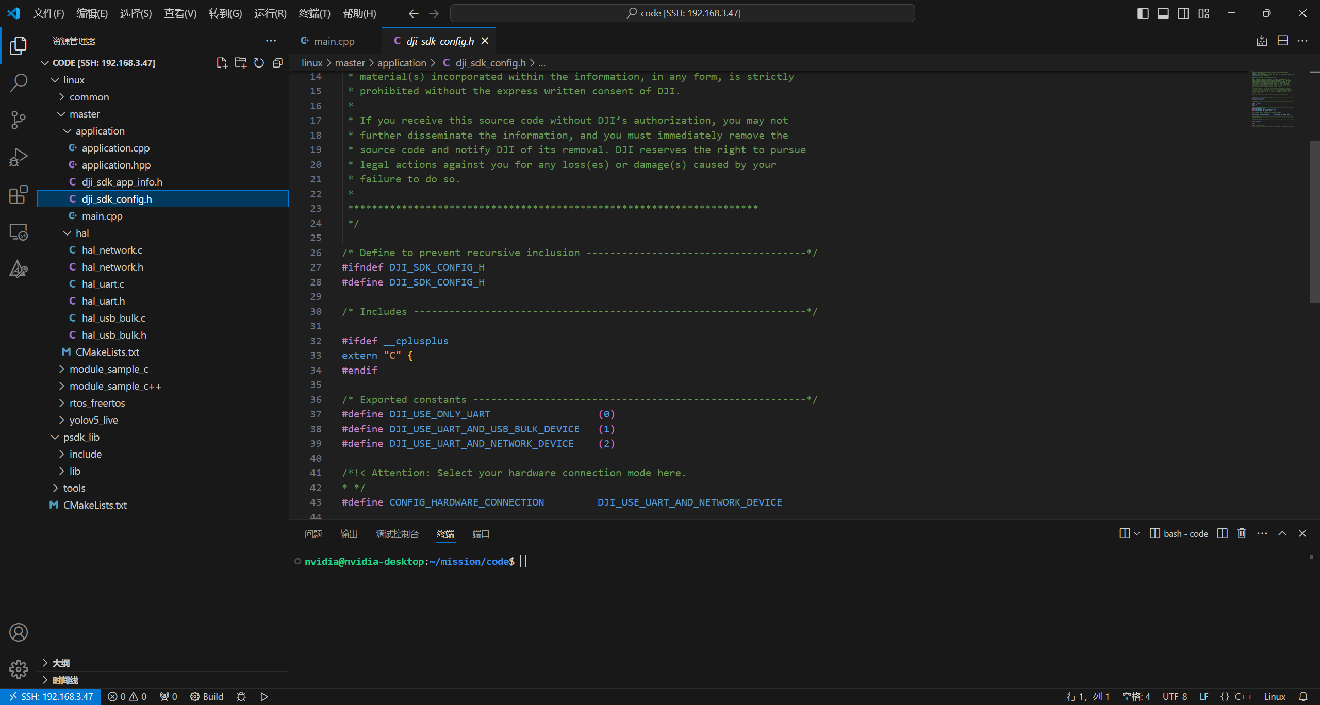The width and height of the screenshot is (1320, 705).
Task: Open the Run and Debug view
Action: [19, 157]
